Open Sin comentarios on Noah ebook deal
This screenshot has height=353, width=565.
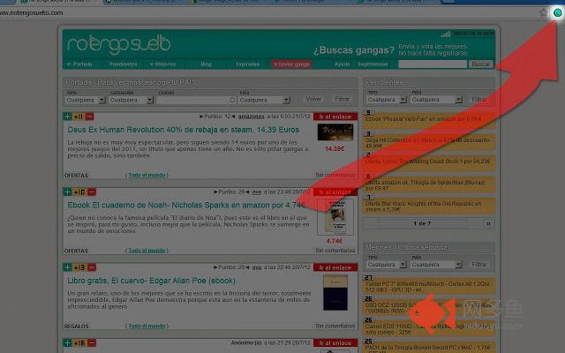click(x=335, y=251)
